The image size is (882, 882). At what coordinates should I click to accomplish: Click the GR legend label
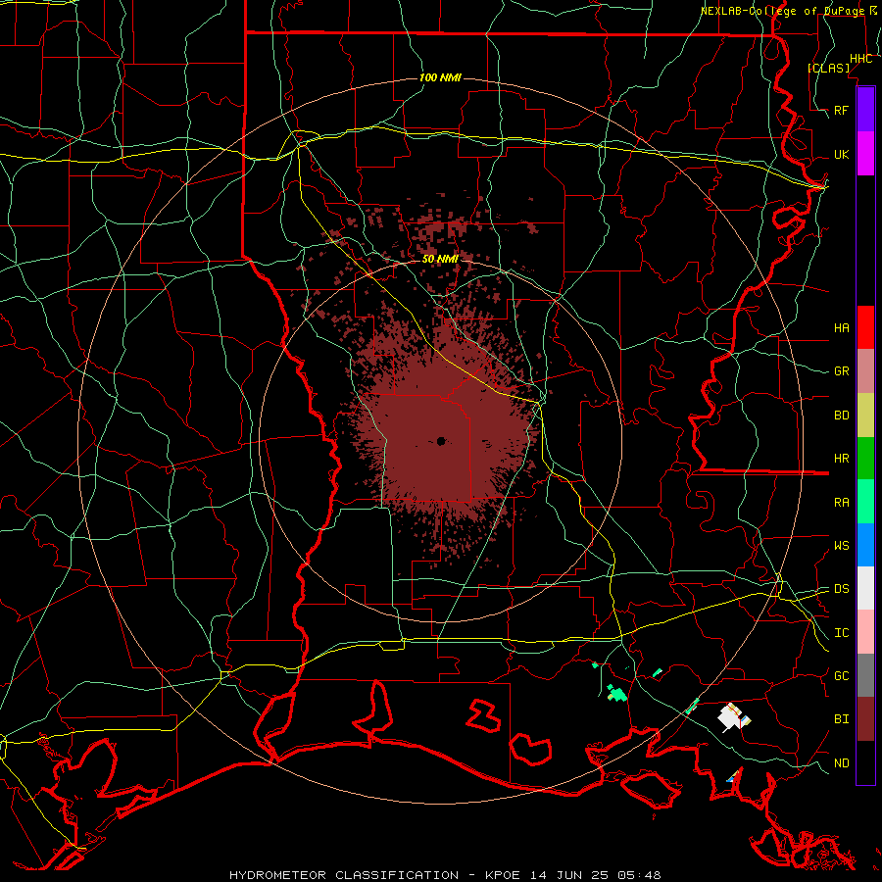841,371
